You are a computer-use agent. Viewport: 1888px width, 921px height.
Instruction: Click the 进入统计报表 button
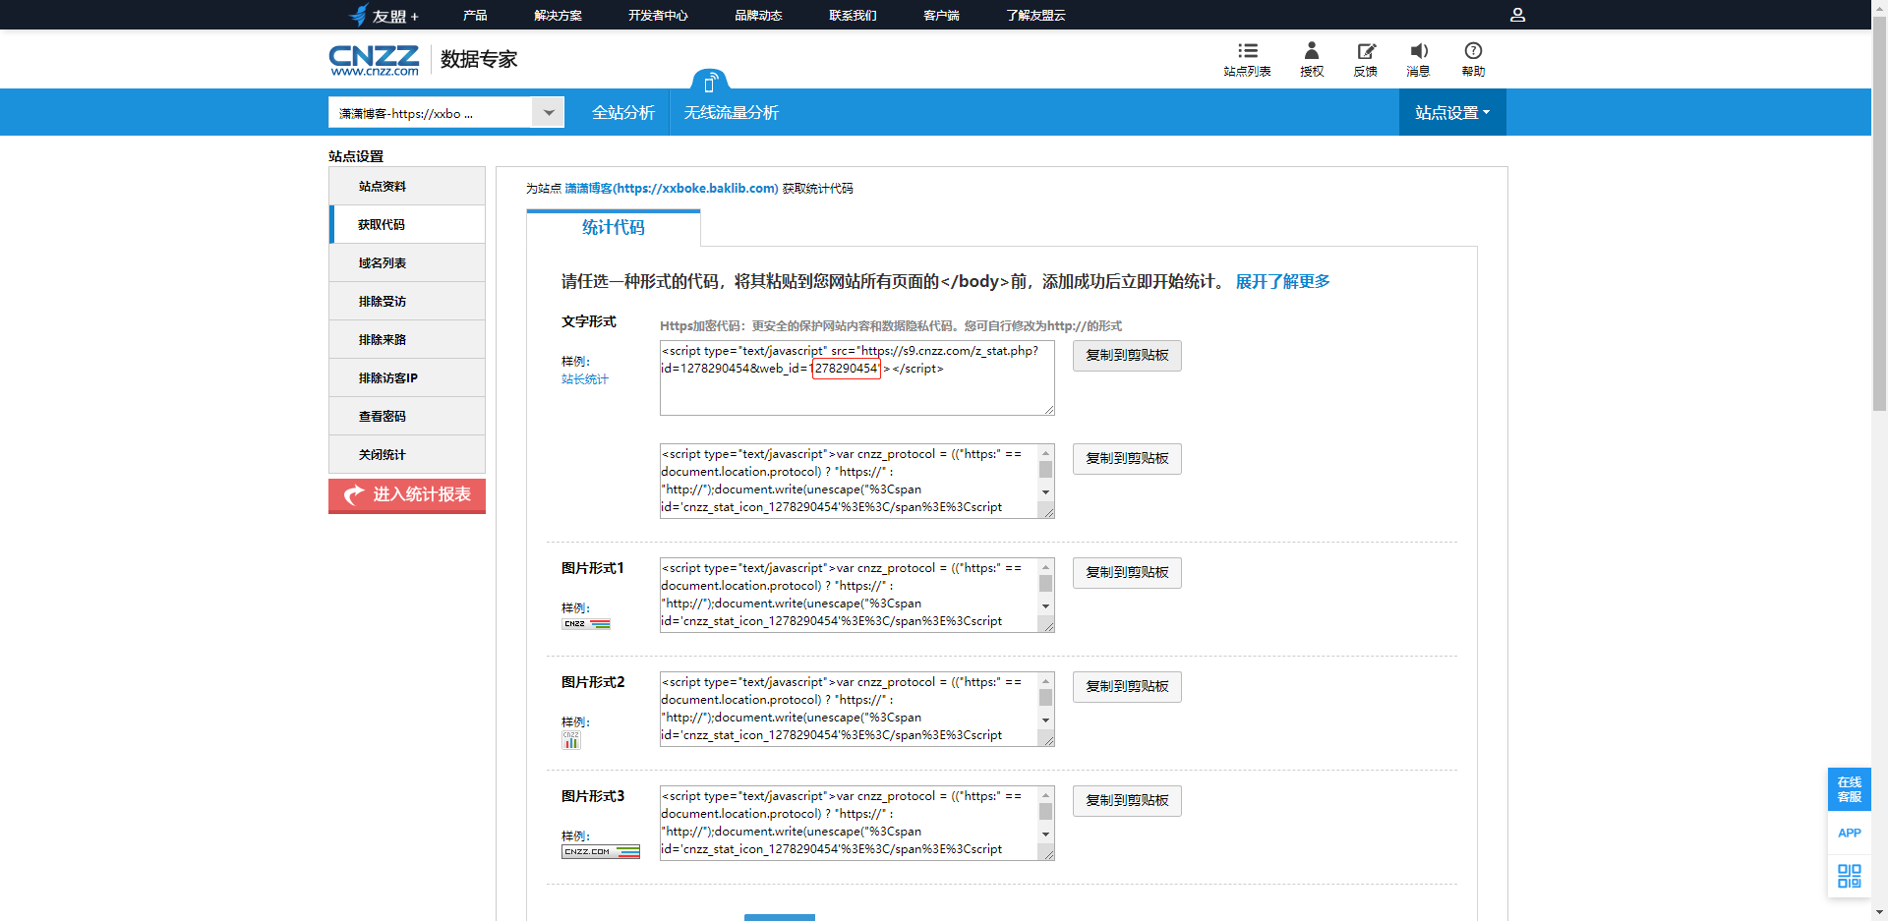click(407, 495)
